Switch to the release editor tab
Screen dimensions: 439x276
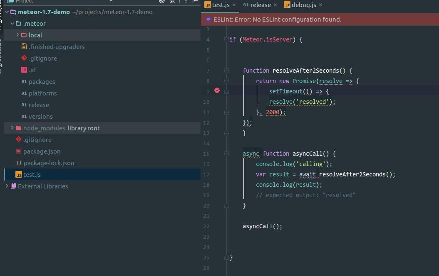click(260, 5)
